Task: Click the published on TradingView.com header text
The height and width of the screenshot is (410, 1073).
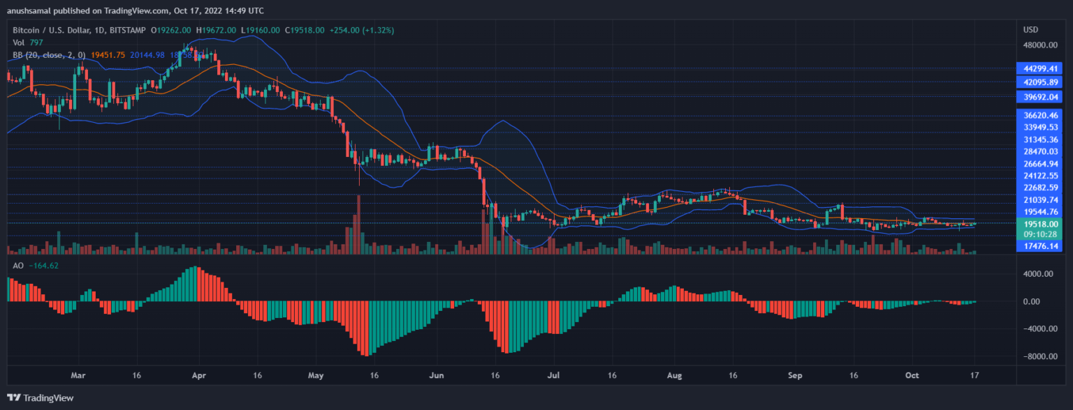Action: click(133, 11)
